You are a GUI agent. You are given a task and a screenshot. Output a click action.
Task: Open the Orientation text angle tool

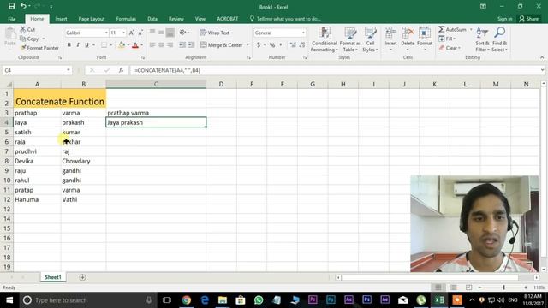tap(184, 33)
